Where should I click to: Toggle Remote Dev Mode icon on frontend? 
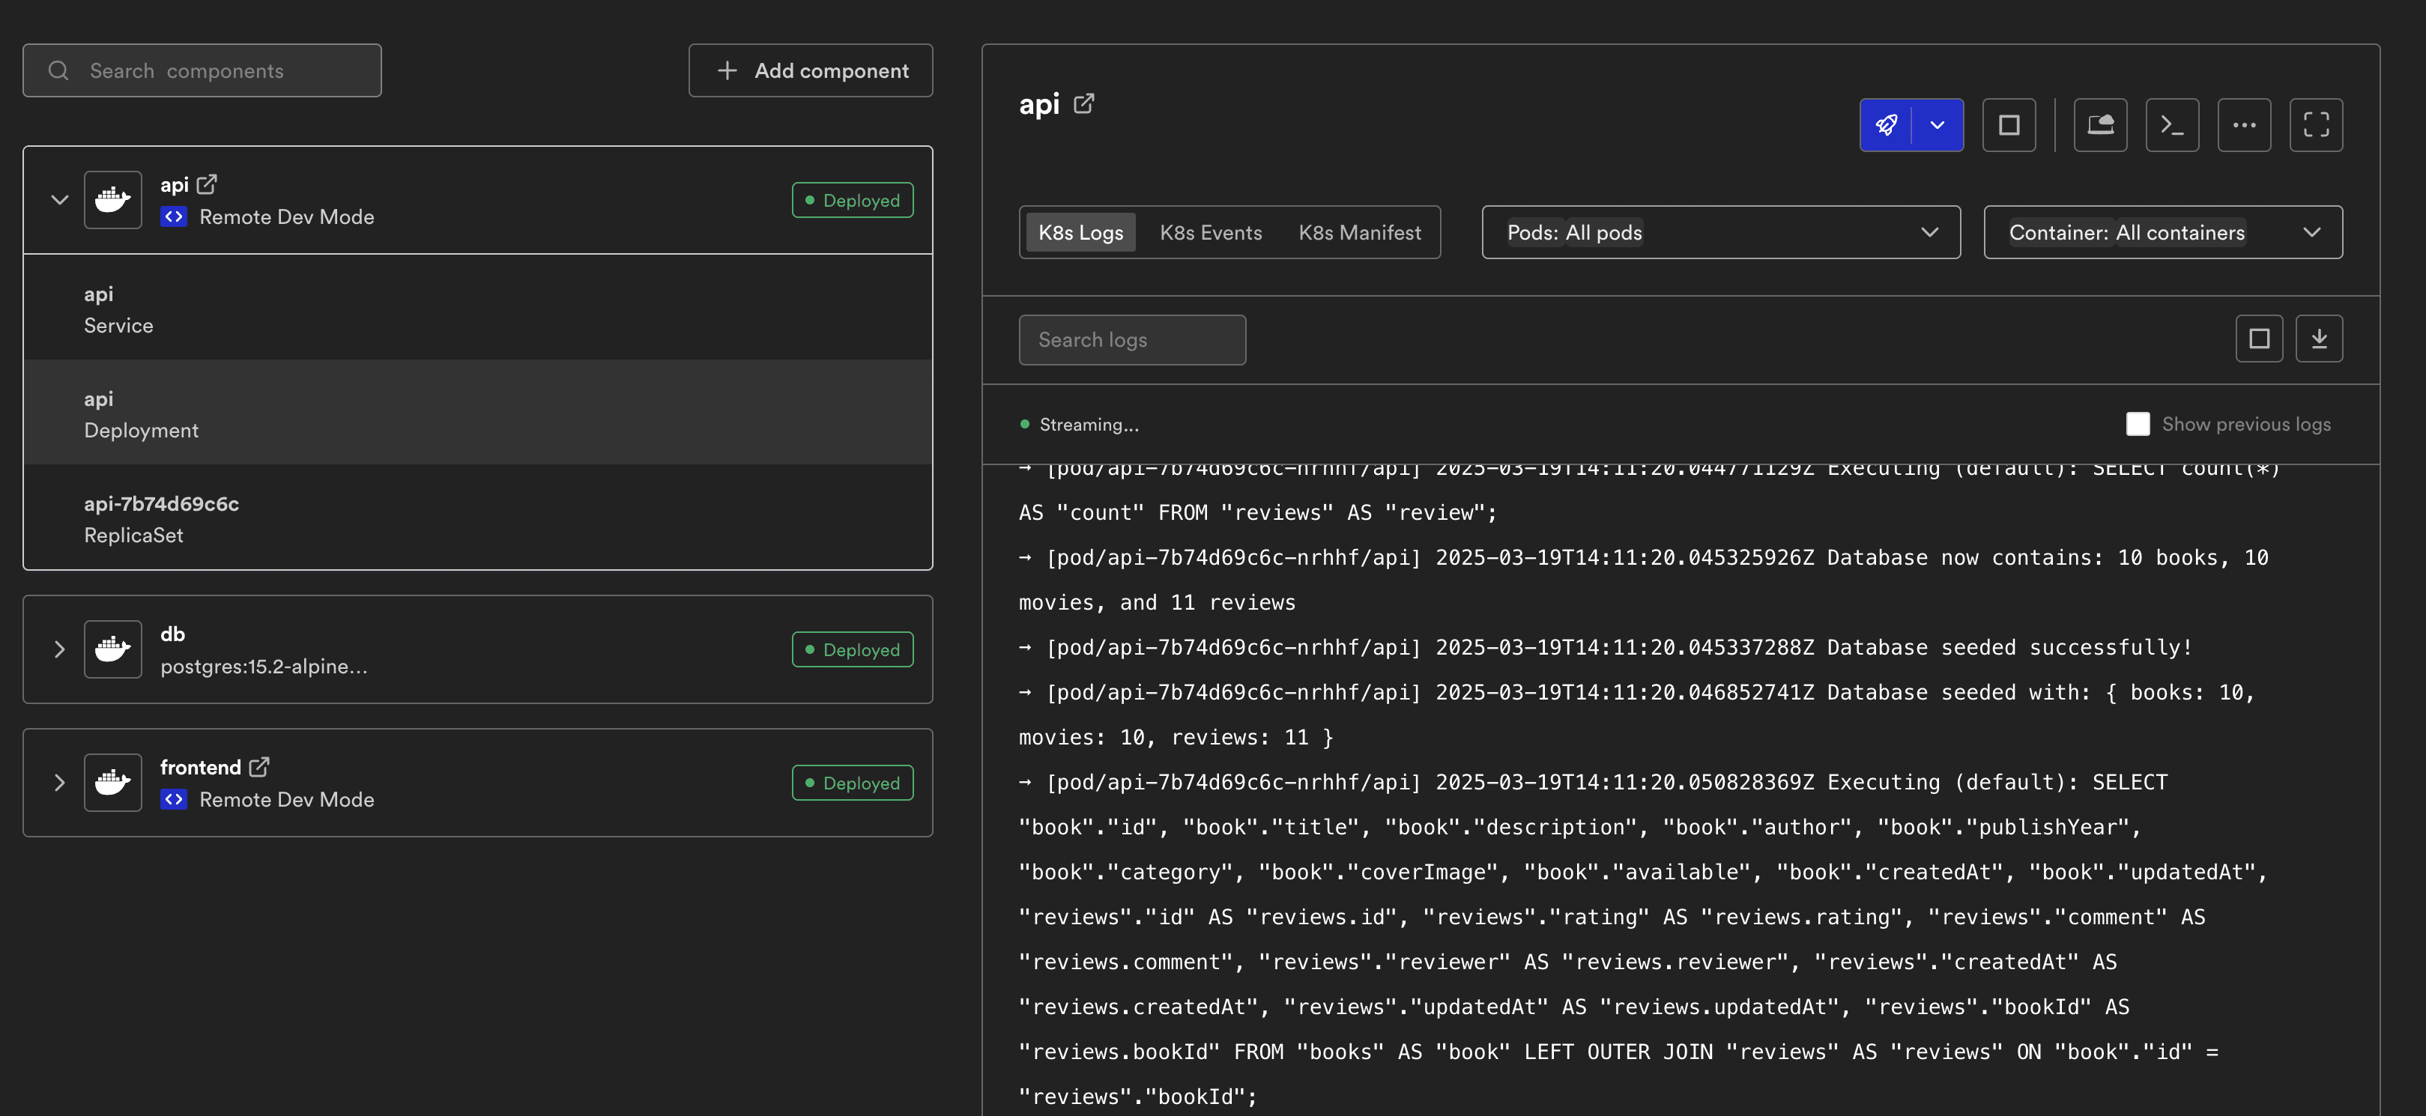click(x=173, y=798)
